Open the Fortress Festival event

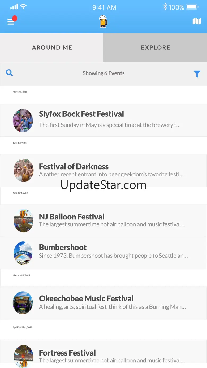[67, 353]
